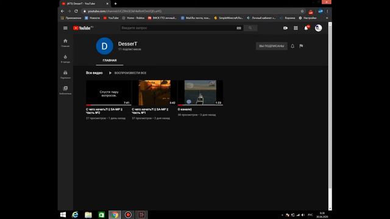Click the DesserT channel name
Viewport: 390px width, 219px height.
tap(127, 44)
